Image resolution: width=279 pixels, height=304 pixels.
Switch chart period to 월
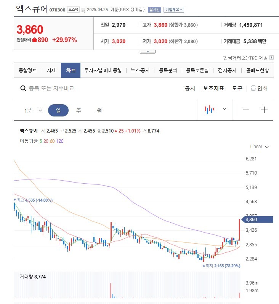[x=99, y=110]
